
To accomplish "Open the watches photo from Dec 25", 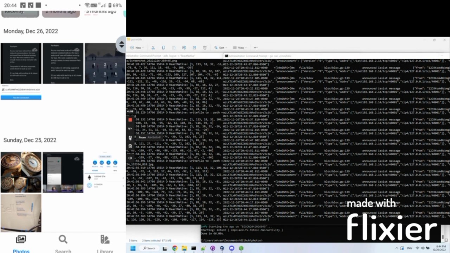I will [x=21, y=172].
